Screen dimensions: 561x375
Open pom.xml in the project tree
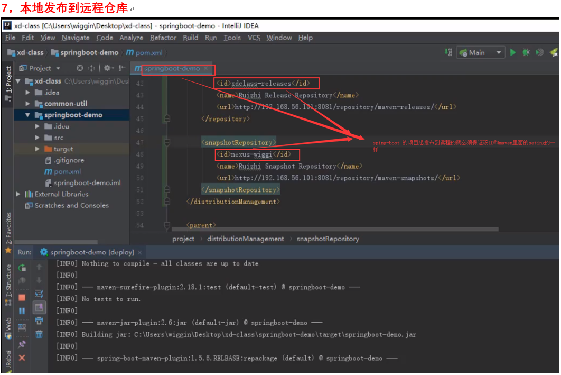(67, 171)
